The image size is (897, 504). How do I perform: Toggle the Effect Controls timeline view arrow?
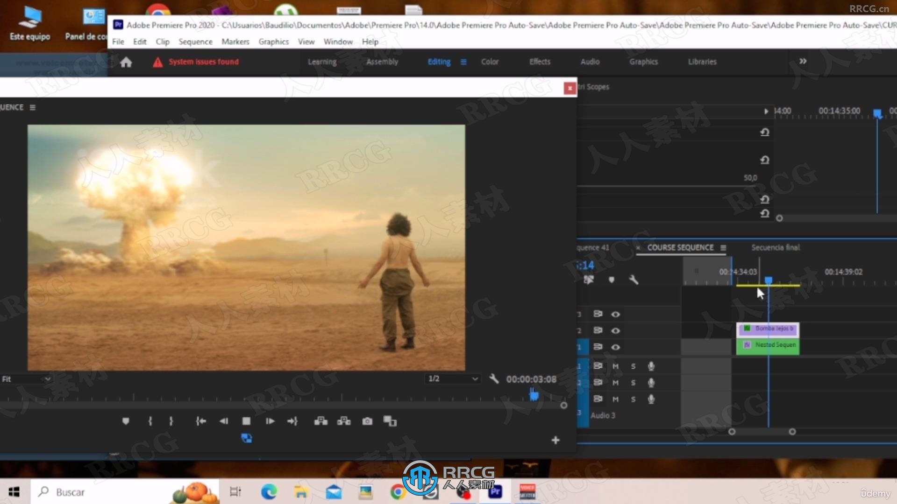(766, 111)
